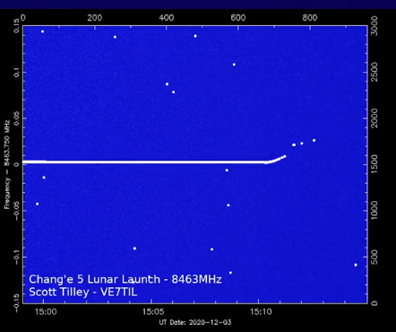Click the top axis label 600
396x332 pixels.
(238, 18)
